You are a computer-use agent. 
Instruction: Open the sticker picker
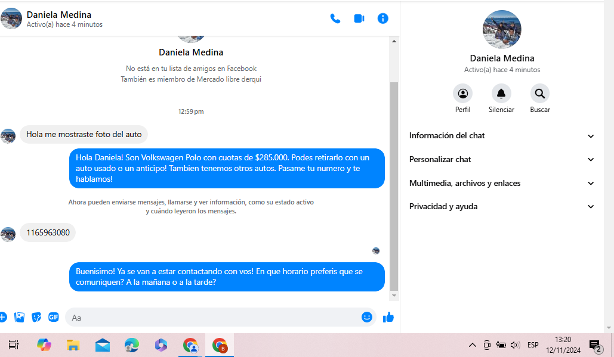click(37, 317)
